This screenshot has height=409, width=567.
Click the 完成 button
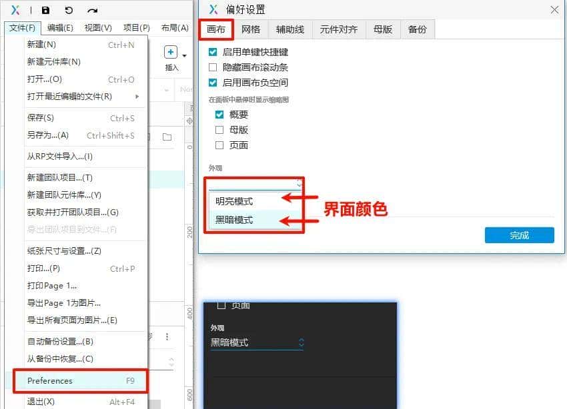point(519,234)
